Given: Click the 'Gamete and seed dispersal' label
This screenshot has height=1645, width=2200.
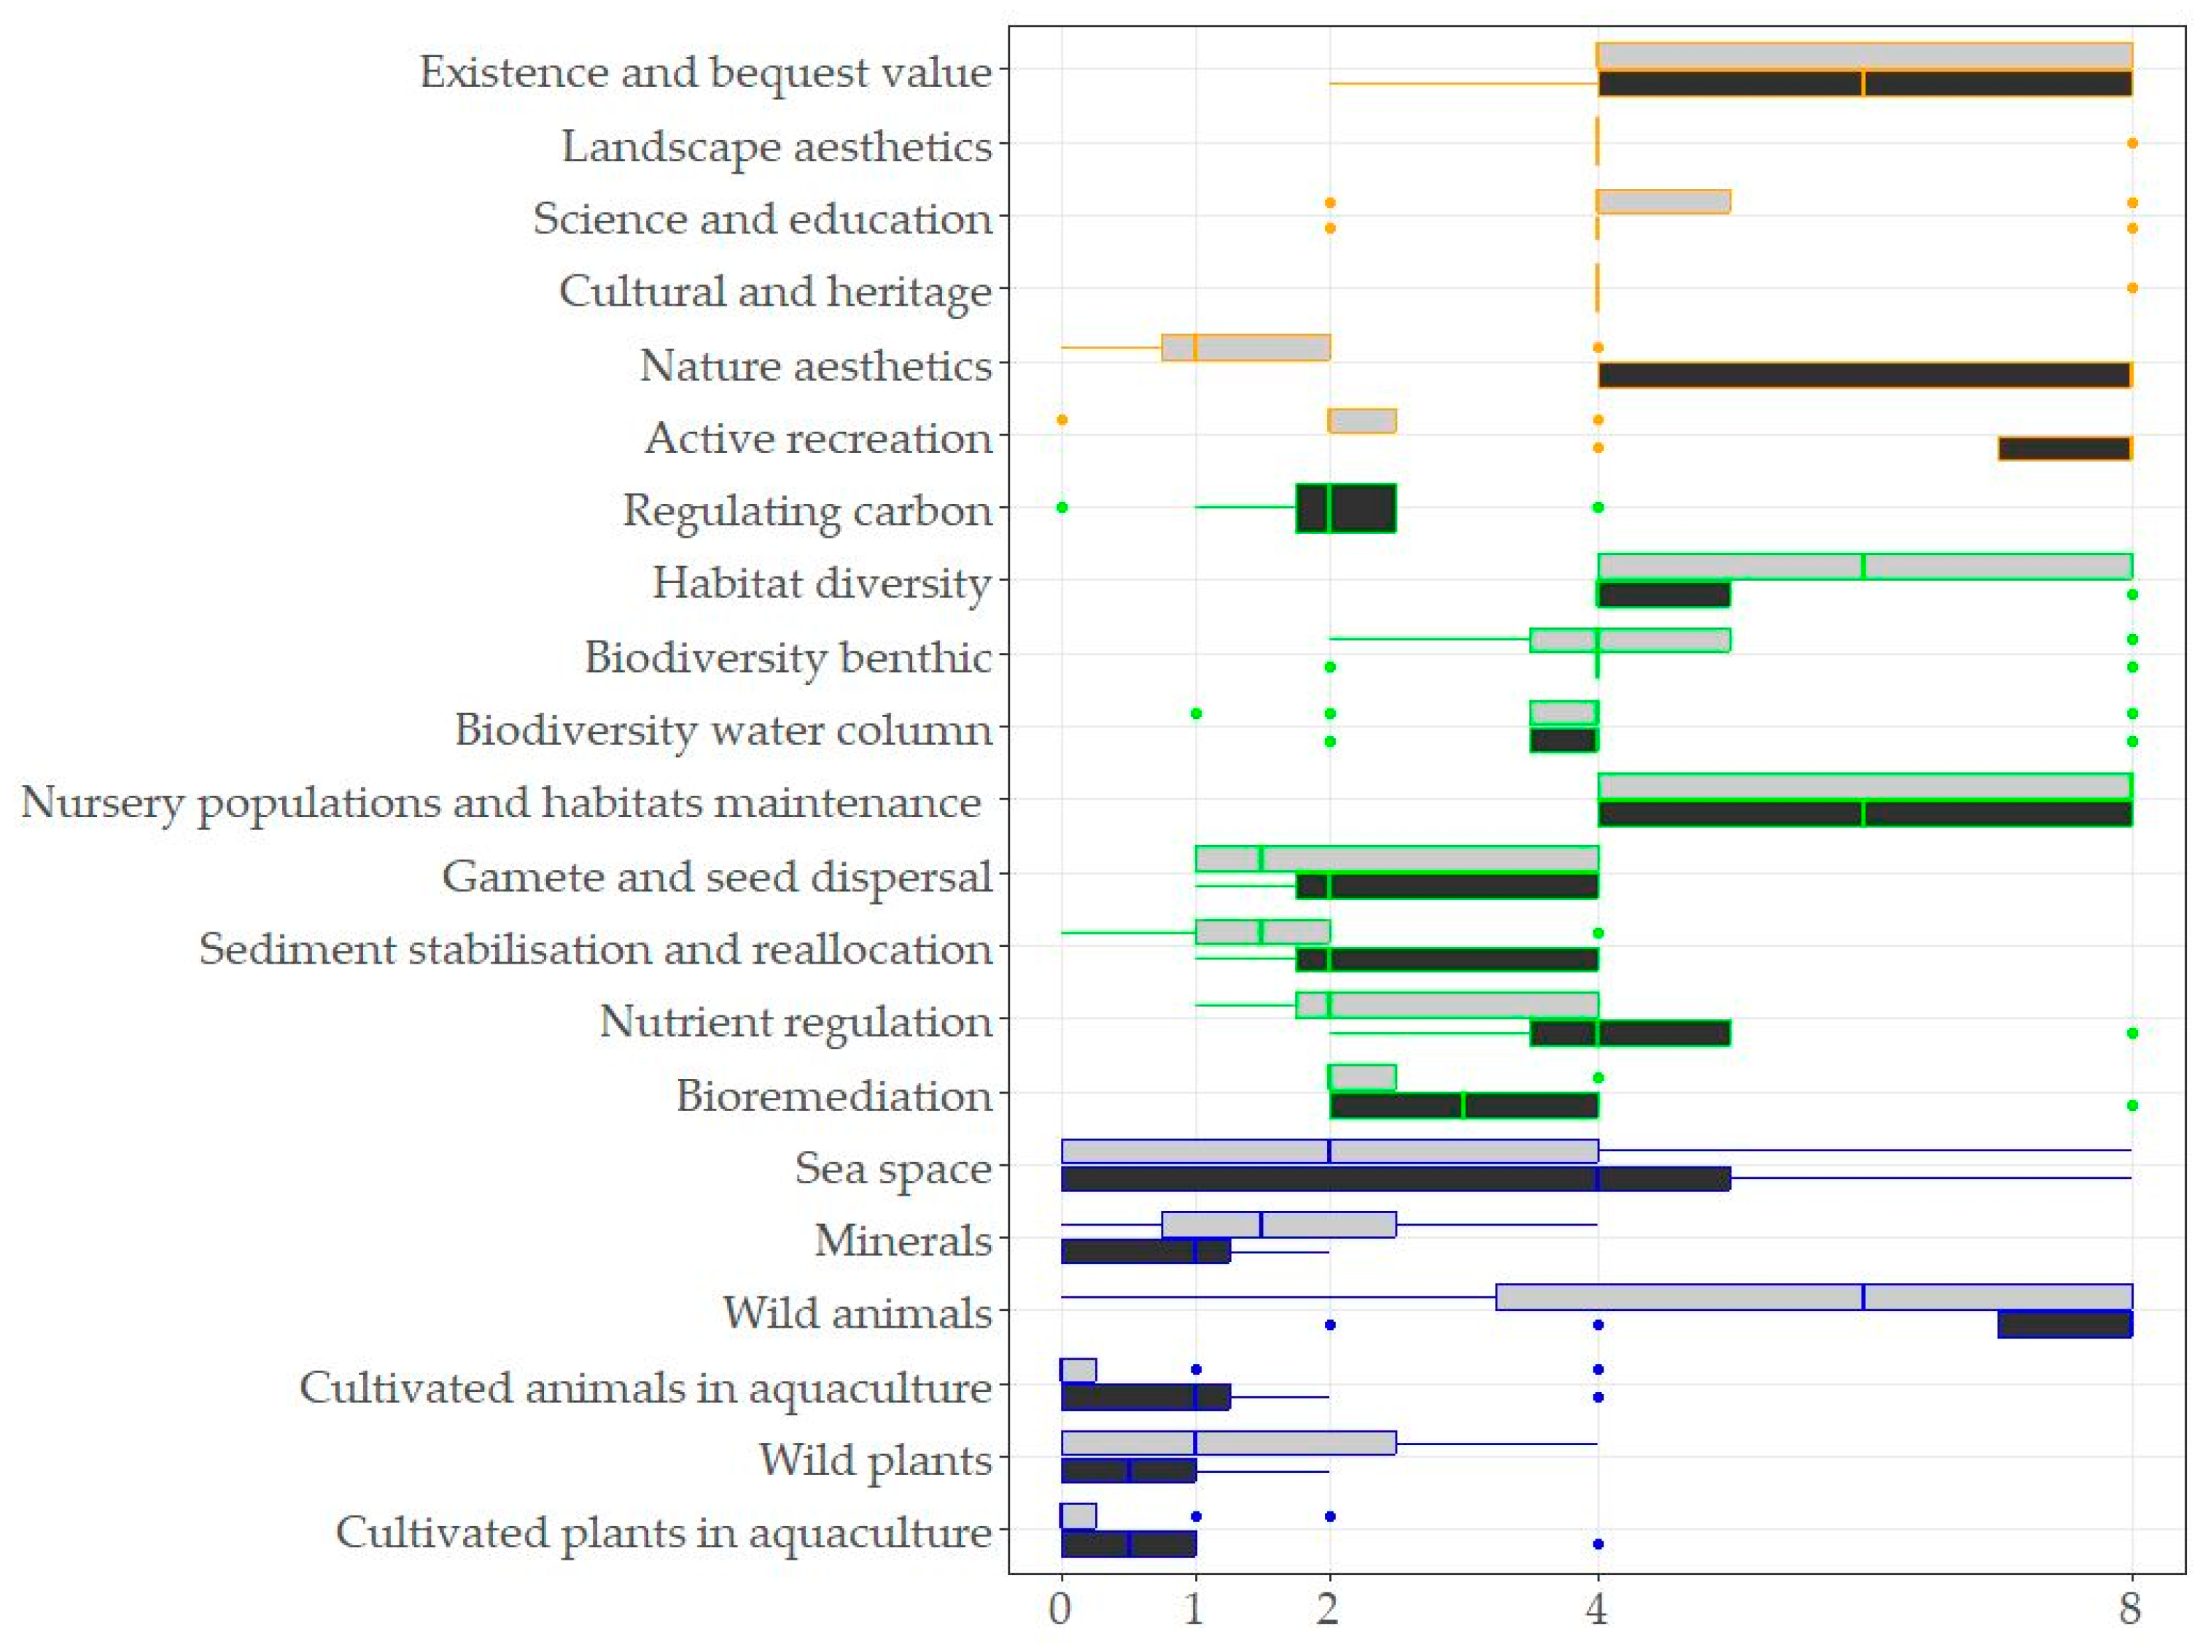Looking at the screenshot, I should (717, 877).
